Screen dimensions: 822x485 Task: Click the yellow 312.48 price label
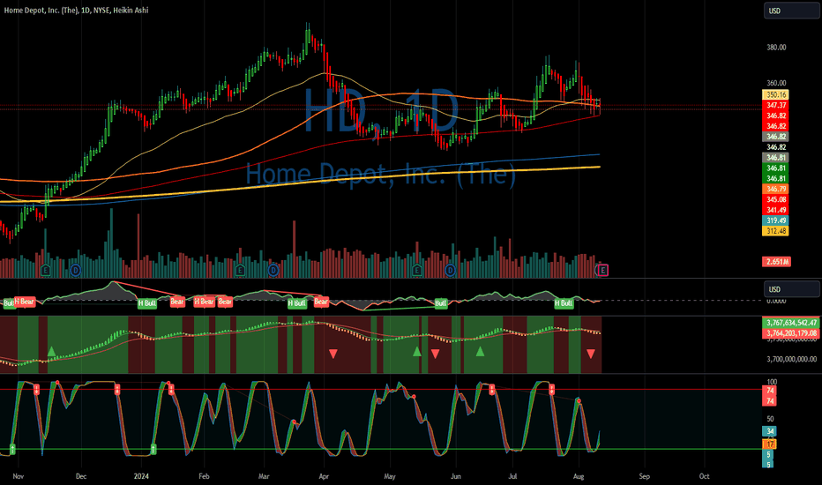click(x=775, y=231)
